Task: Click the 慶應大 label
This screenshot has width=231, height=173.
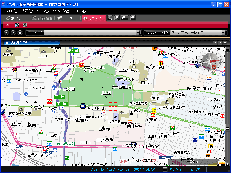Action: [8, 55]
